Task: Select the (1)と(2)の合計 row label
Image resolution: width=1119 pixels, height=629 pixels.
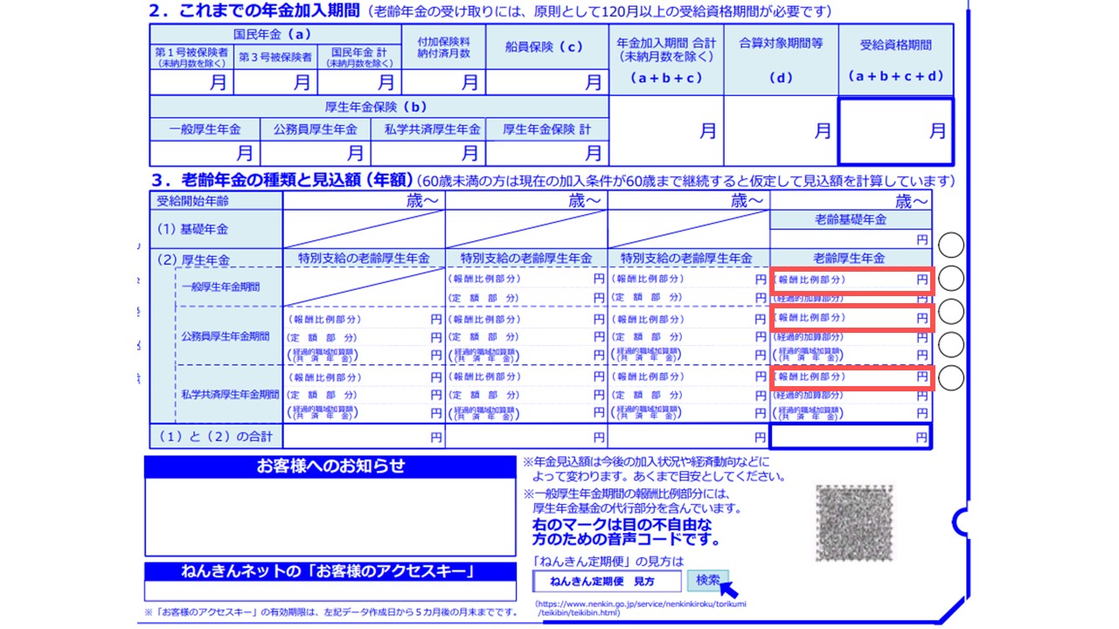Action: 217,436
